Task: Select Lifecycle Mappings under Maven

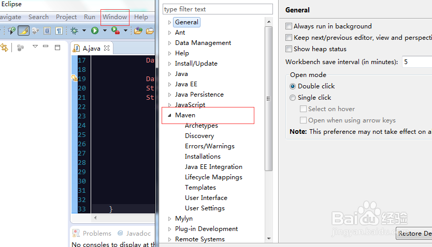Action: pyautogui.click(x=213, y=177)
